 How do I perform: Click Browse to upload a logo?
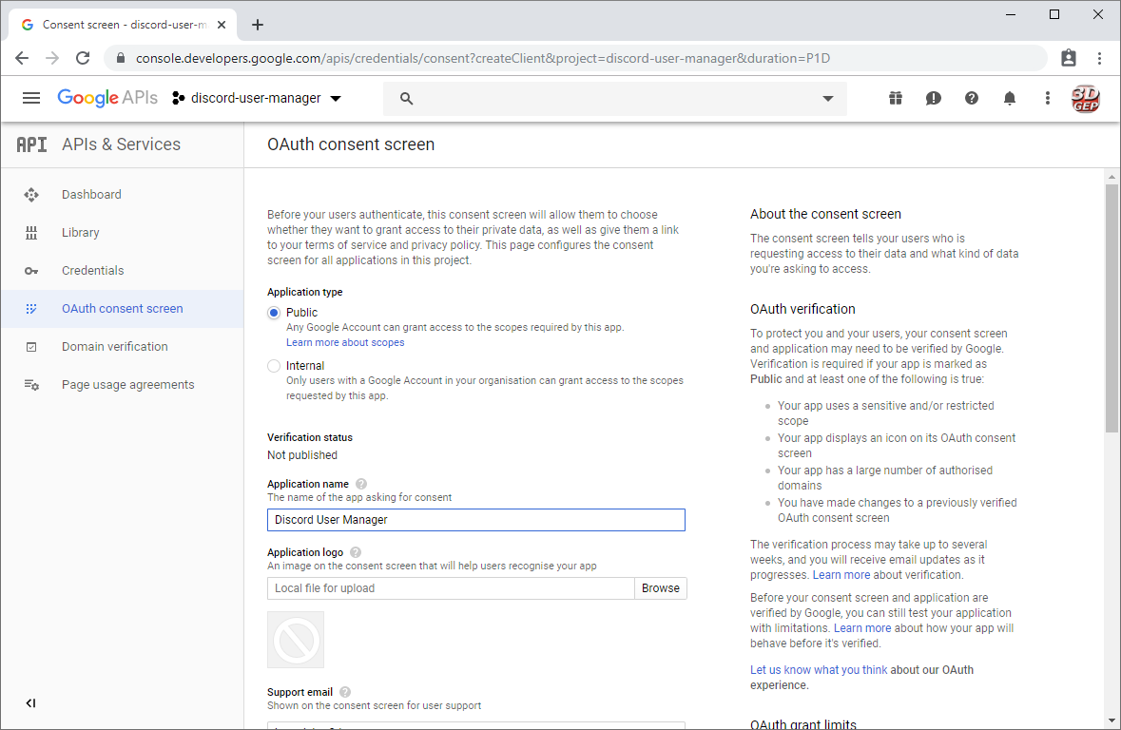coord(661,588)
